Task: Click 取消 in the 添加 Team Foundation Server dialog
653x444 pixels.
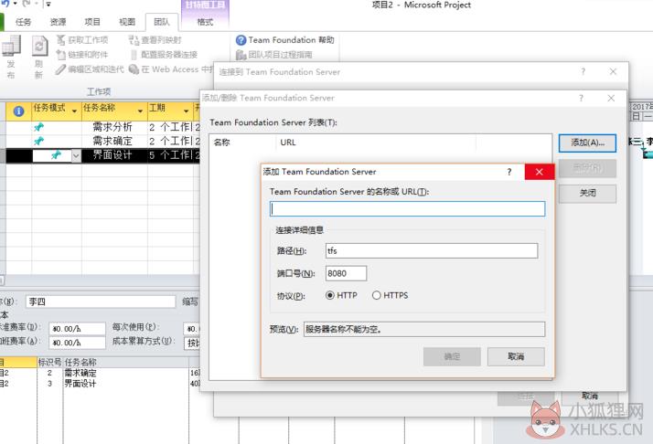Action: point(516,356)
